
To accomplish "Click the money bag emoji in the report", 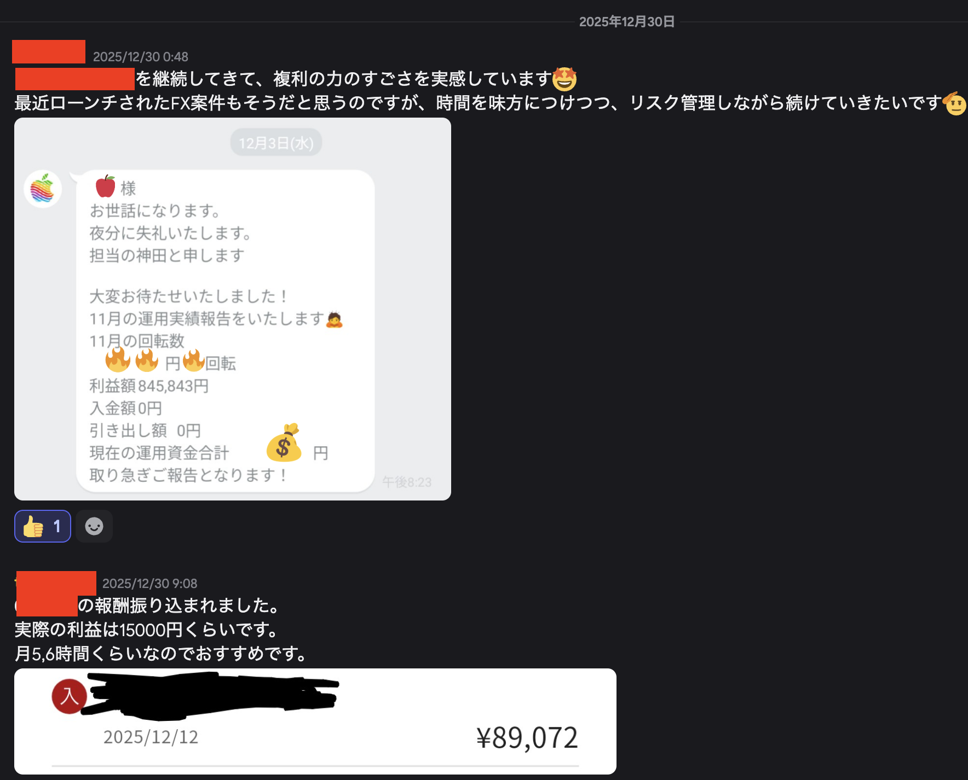I will tap(284, 443).
